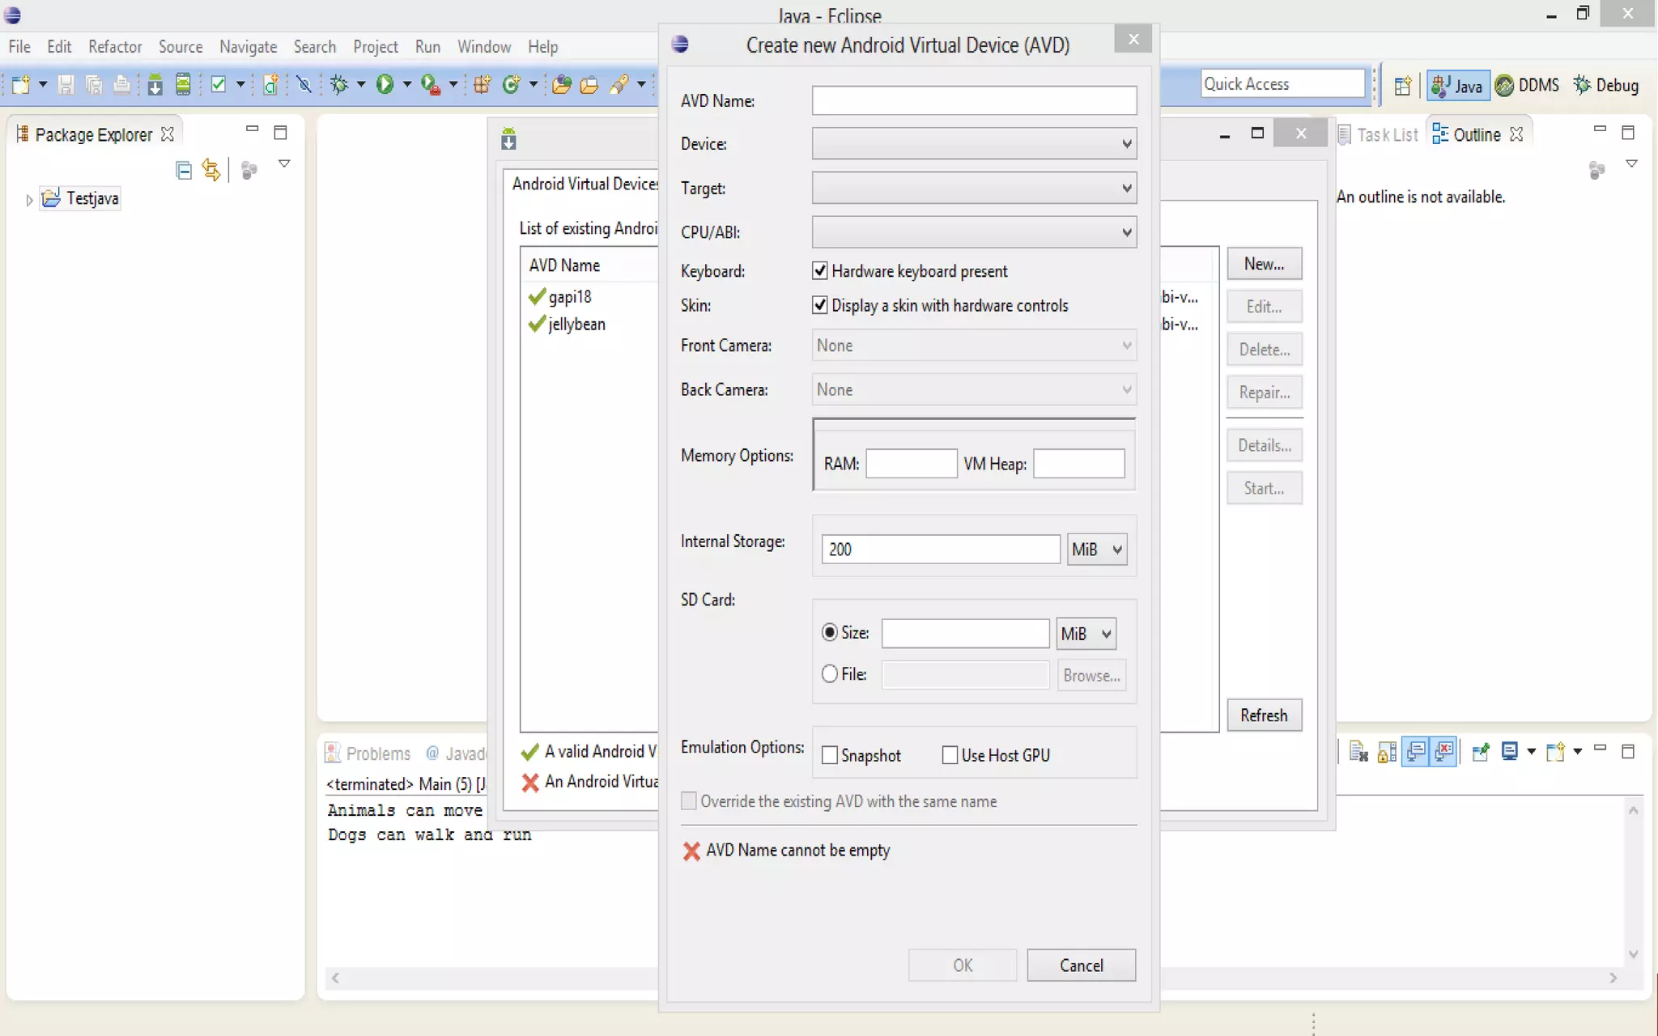Open the SD Card Size MiB dropdown
This screenshot has width=1658, height=1036.
1086,634
